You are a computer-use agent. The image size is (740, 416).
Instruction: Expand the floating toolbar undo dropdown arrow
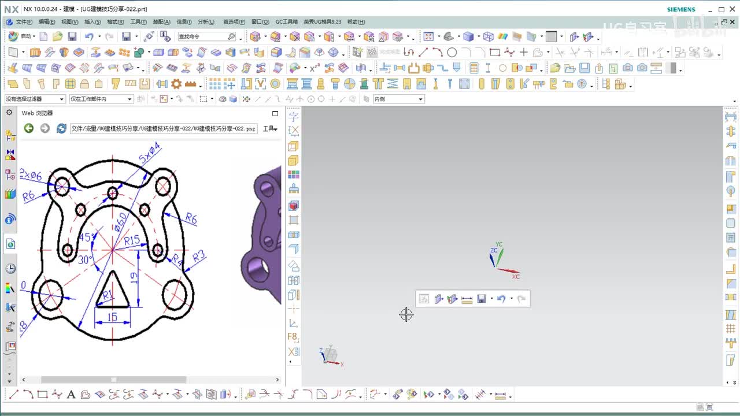(x=511, y=299)
